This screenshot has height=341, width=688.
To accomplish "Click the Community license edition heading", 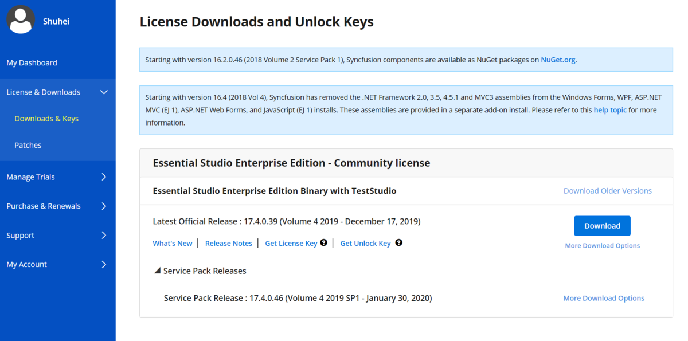I will (291, 163).
